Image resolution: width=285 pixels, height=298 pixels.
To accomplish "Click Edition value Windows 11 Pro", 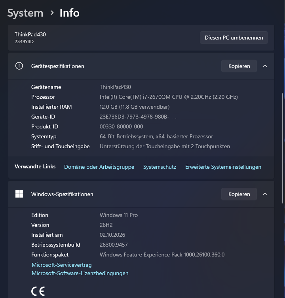I will pyautogui.click(x=119, y=215).
